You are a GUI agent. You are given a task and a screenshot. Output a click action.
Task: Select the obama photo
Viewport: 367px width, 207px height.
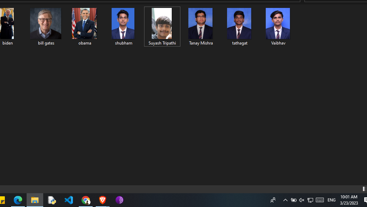(x=85, y=23)
